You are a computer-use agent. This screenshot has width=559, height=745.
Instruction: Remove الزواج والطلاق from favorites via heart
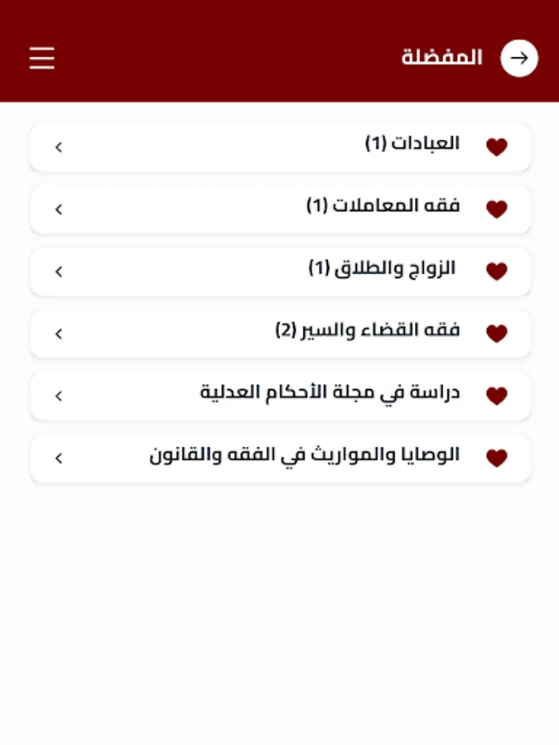coord(497,271)
